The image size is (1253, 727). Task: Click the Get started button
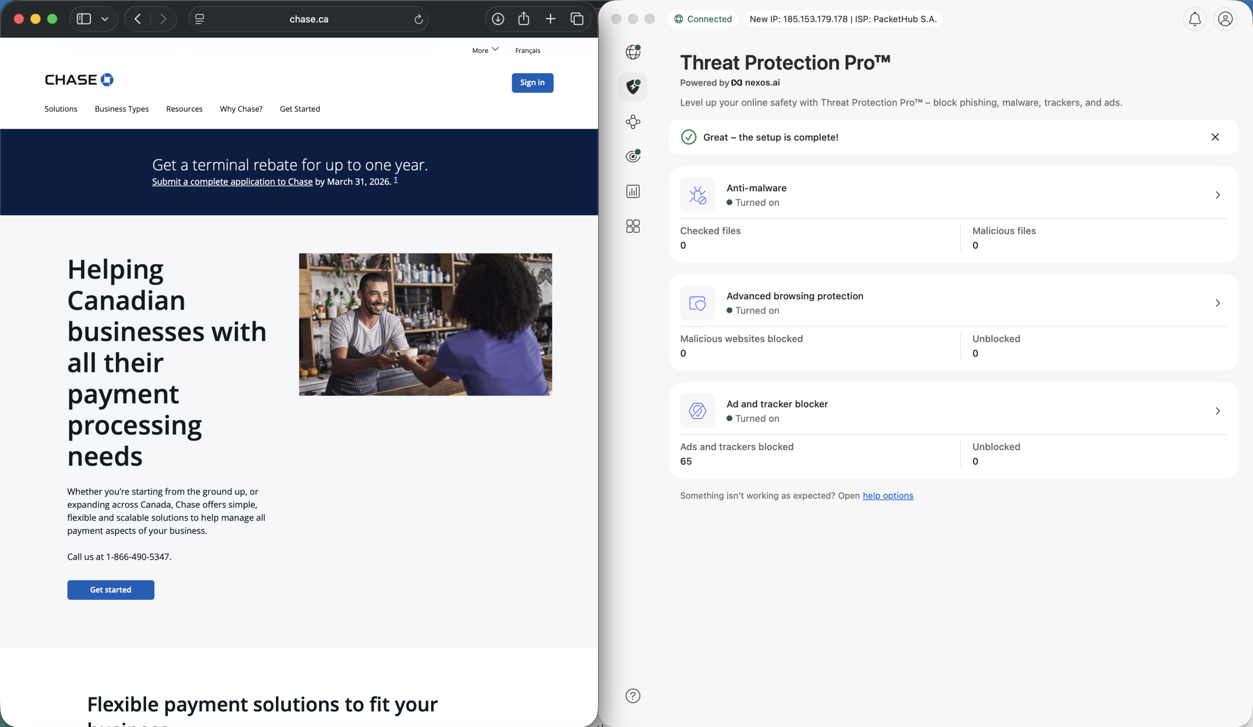click(111, 590)
